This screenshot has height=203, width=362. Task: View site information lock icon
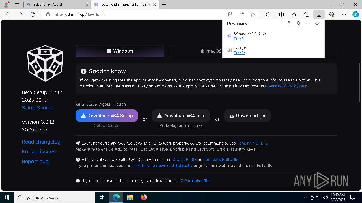click(48, 14)
